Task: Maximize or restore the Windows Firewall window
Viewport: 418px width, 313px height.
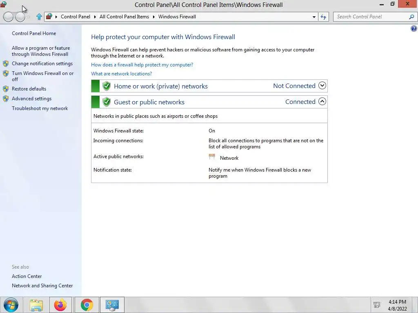Action: (392, 4)
